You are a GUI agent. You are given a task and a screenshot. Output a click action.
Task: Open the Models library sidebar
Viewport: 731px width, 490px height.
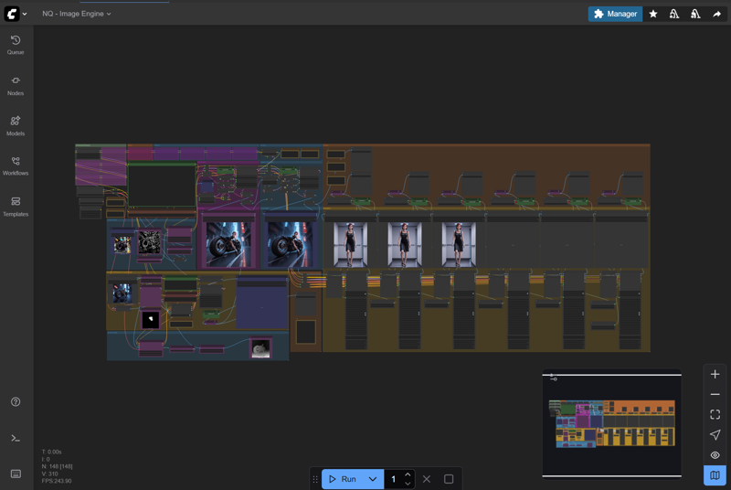[x=16, y=125]
